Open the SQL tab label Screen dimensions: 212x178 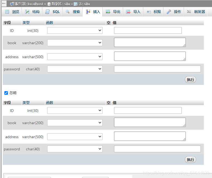click(56, 12)
